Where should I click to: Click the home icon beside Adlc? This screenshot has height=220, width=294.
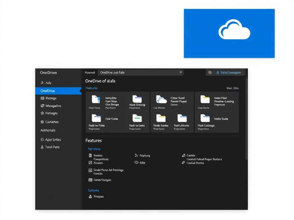pos(42,83)
